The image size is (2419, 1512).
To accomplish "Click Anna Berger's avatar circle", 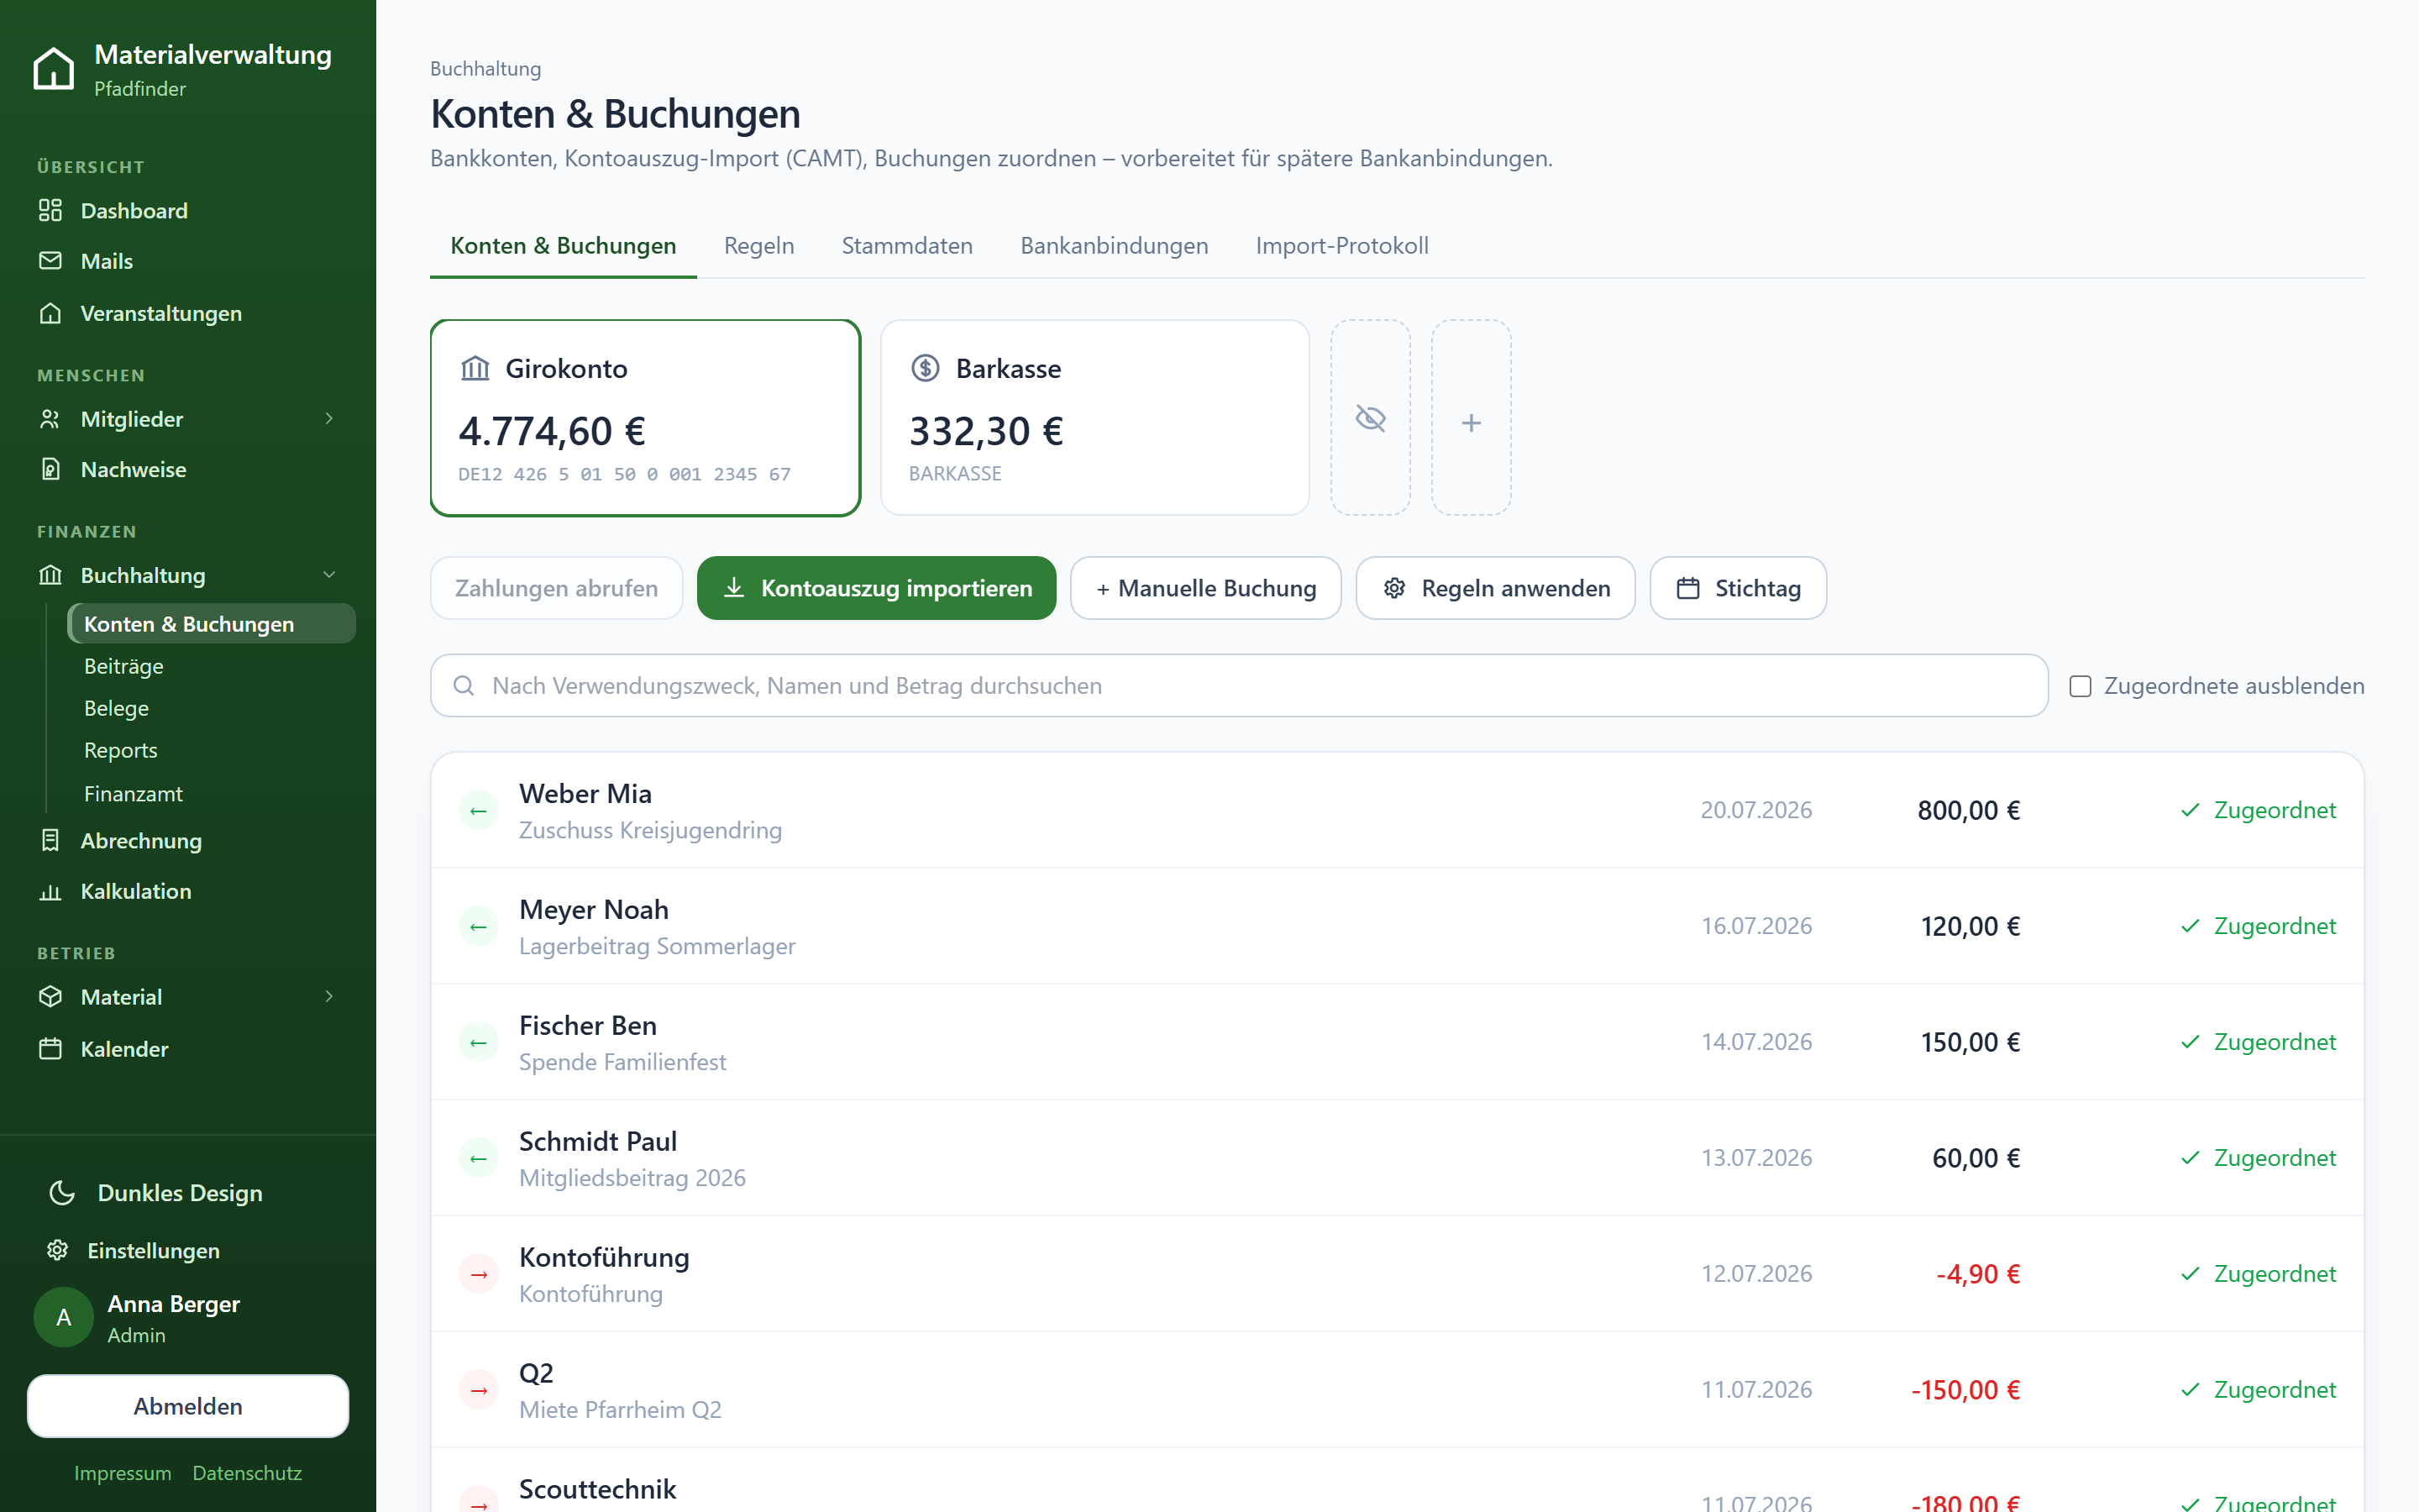I will click(x=63, y=1317).
